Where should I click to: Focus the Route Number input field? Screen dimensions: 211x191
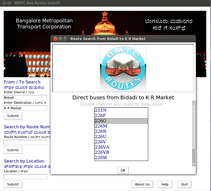(25, 142)
